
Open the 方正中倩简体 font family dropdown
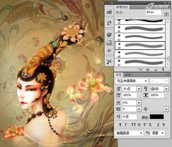coord(146,81)
